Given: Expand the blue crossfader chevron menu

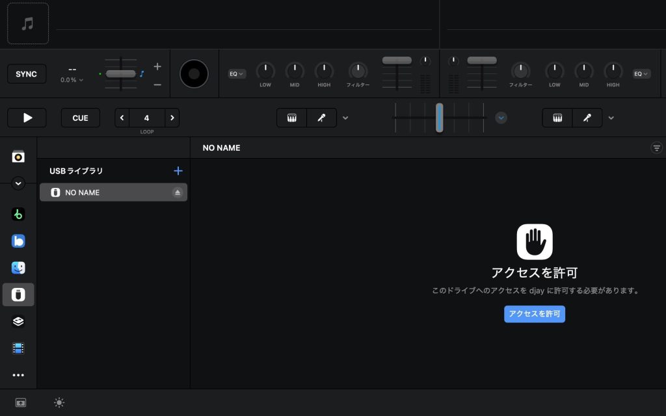Looking at the screenshot, I should click(501, 118).
